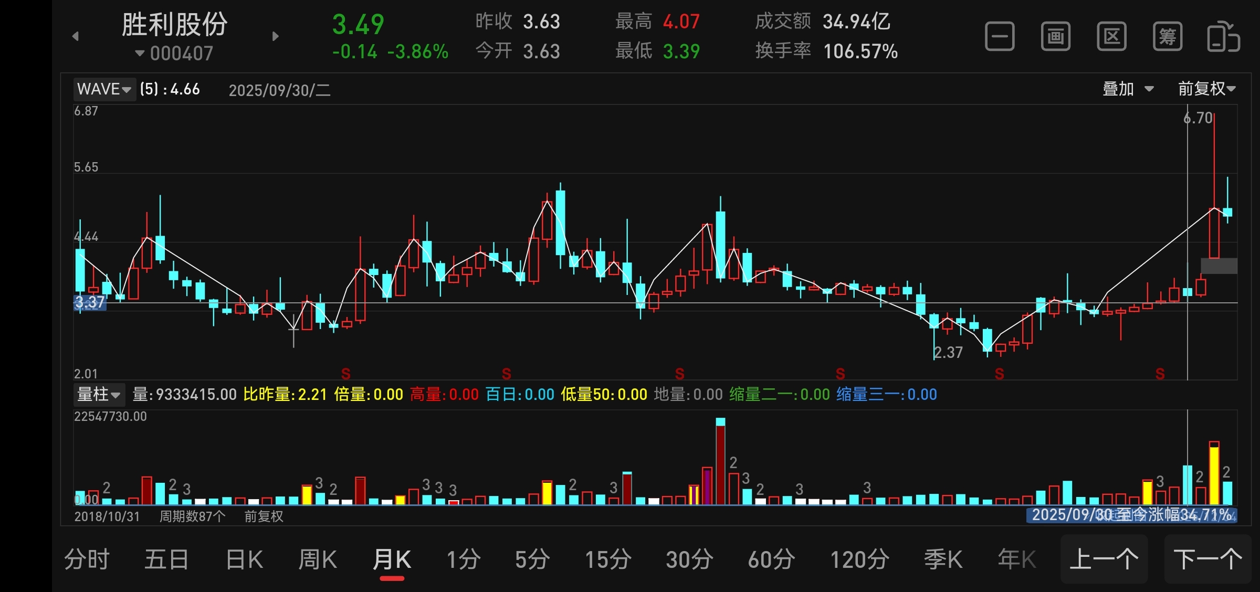
Task: Click the 下一个 button
Action: coord(1207,559)
